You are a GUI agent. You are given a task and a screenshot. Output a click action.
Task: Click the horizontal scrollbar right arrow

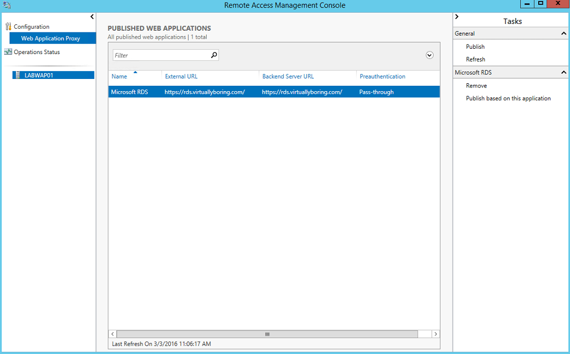435,334
